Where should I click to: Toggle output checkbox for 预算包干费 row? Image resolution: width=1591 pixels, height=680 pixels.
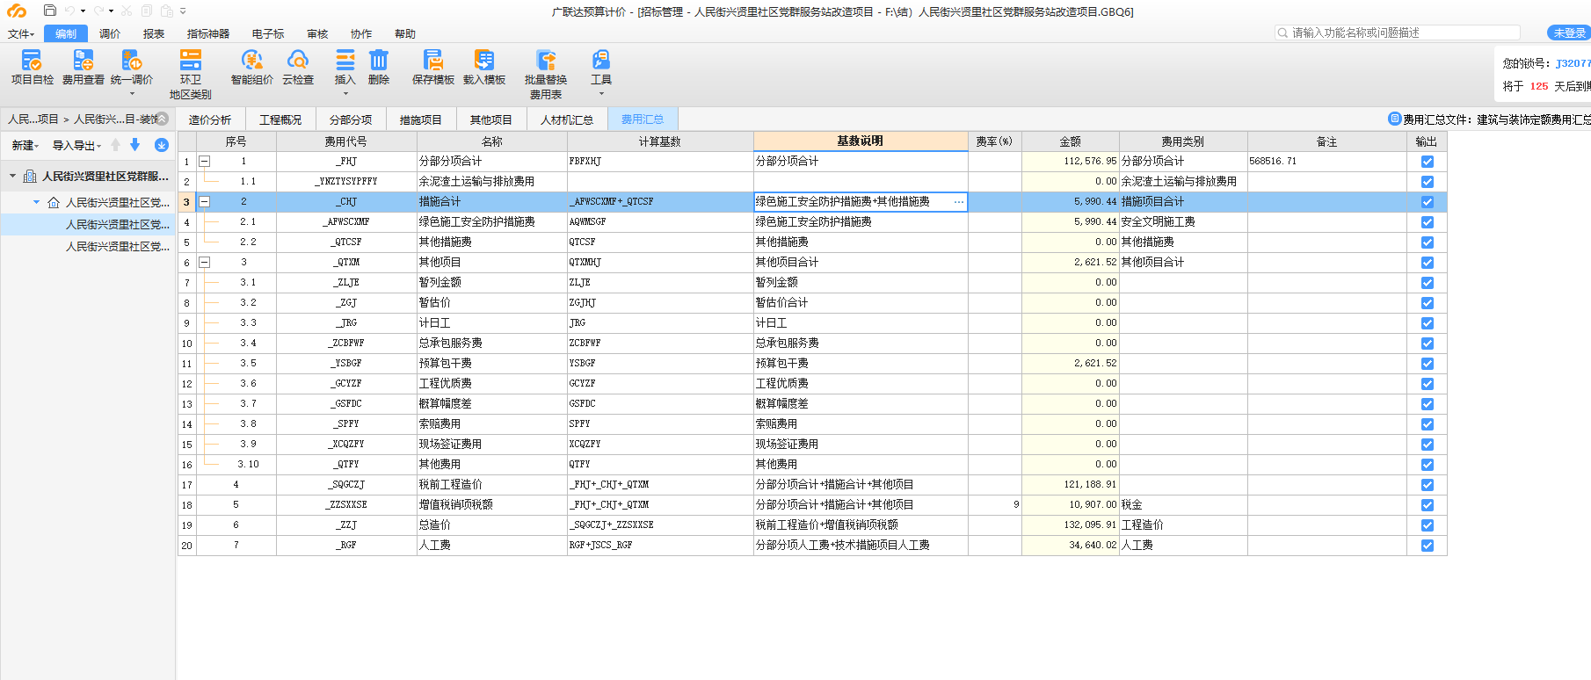pyautogui.click(x=1427, y=364)
